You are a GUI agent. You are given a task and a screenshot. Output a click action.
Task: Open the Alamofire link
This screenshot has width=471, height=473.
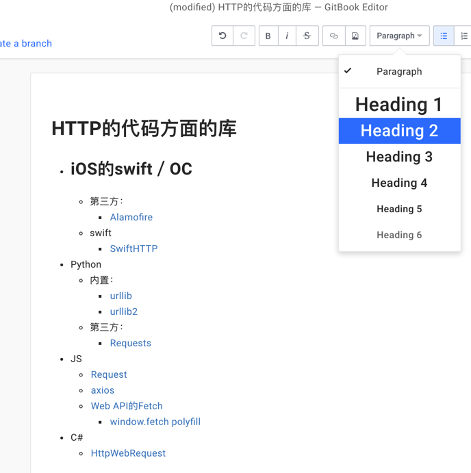[131, 217]
